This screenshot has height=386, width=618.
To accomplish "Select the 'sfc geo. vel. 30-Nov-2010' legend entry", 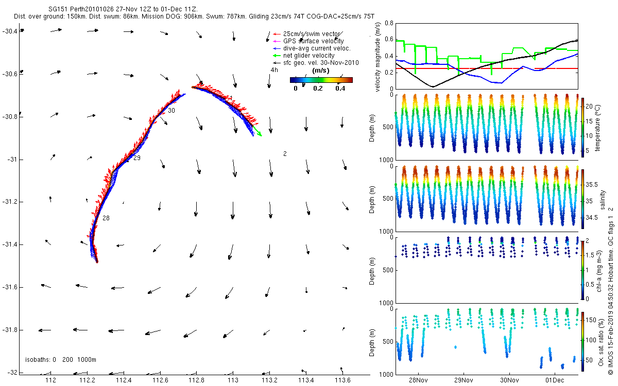I will point(316,63).
